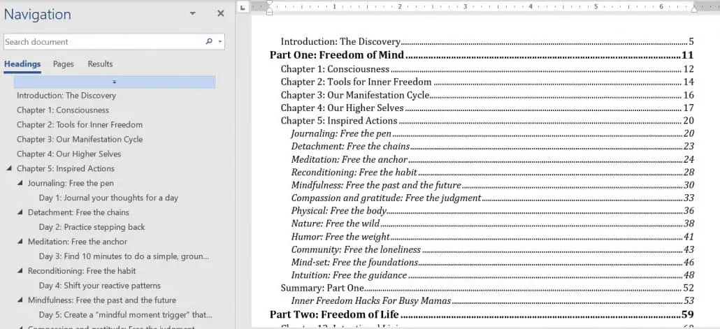This screenshot has width=720, height=329.
Task: Click the tab selector icon left of ruler
Action: (243, 7)
